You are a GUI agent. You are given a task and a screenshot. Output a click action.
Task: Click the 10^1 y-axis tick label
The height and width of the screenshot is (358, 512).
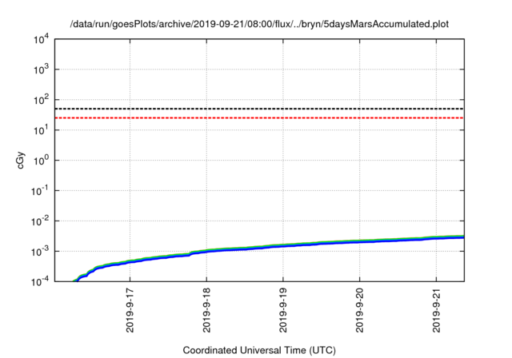point(42,130)
